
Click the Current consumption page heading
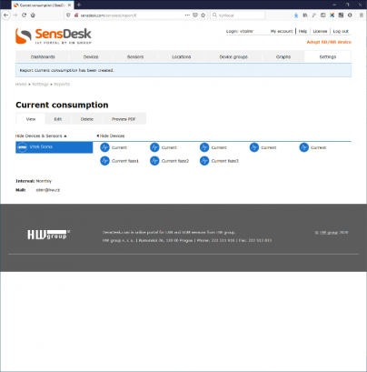pos(62,105)
